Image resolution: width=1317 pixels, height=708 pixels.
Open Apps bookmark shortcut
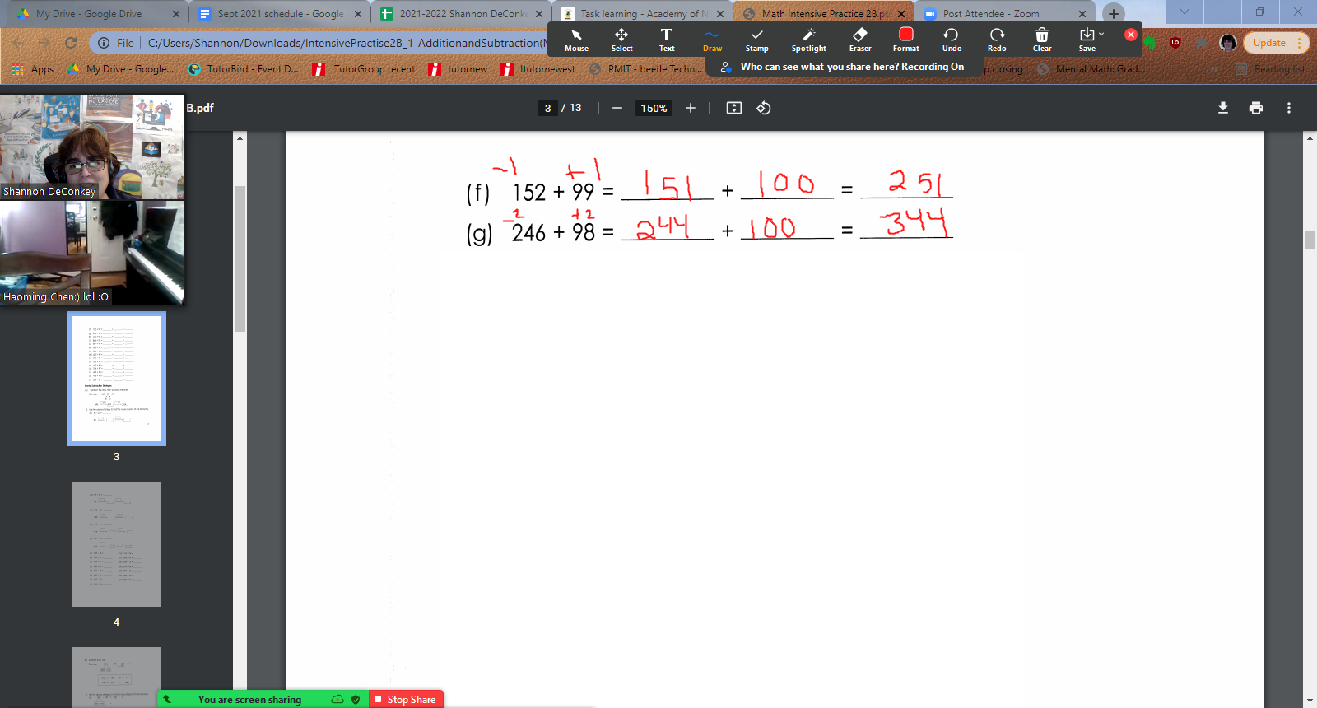tap(33, 69)
